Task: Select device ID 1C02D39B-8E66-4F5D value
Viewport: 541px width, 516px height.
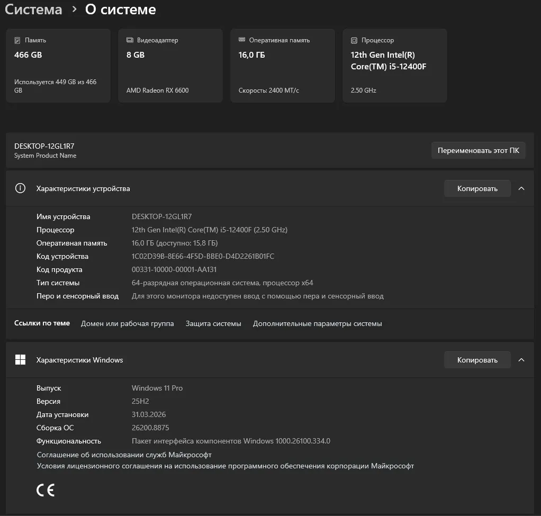Action: (203, 256)
